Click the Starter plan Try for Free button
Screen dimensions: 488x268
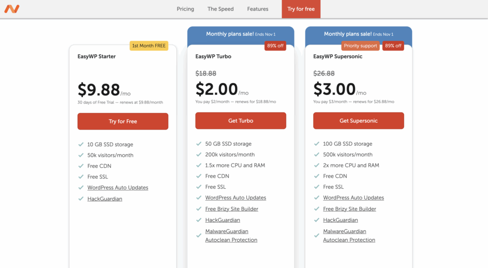tap(123, 122)
